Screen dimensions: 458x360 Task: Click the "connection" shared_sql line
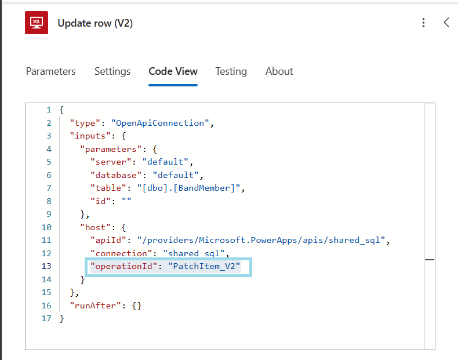coord(159,253)
